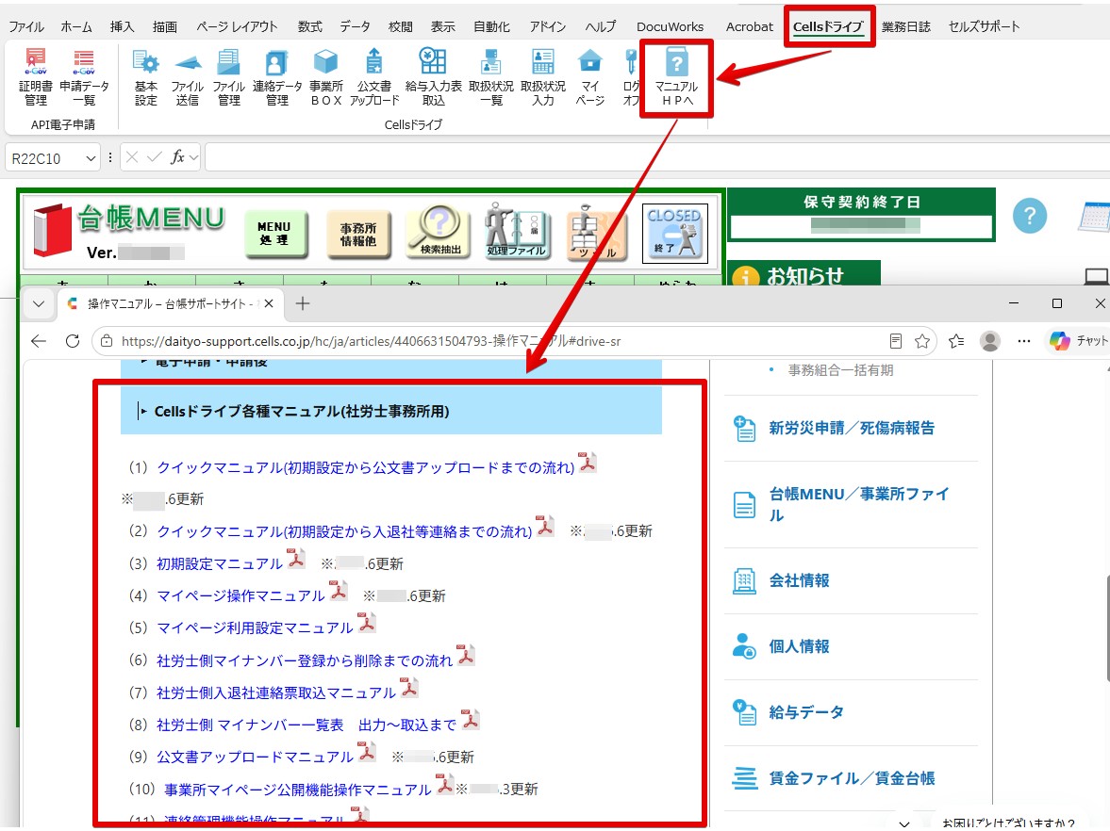This screenshot has width=1110, height=831.
Task: Click the Excel formula bar input
Action: click(657, 157)
